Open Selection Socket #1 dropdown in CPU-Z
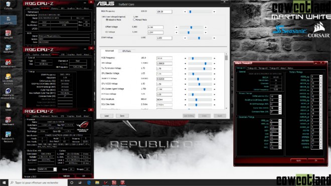Screen dimensions: 331x186 (x=55, y=169)
